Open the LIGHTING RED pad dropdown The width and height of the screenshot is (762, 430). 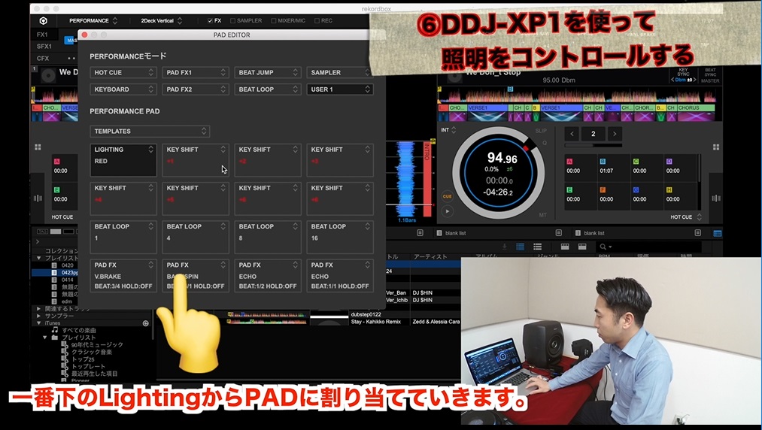150,150
